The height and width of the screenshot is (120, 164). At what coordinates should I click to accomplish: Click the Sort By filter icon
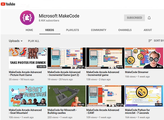[x=150, y=41]
